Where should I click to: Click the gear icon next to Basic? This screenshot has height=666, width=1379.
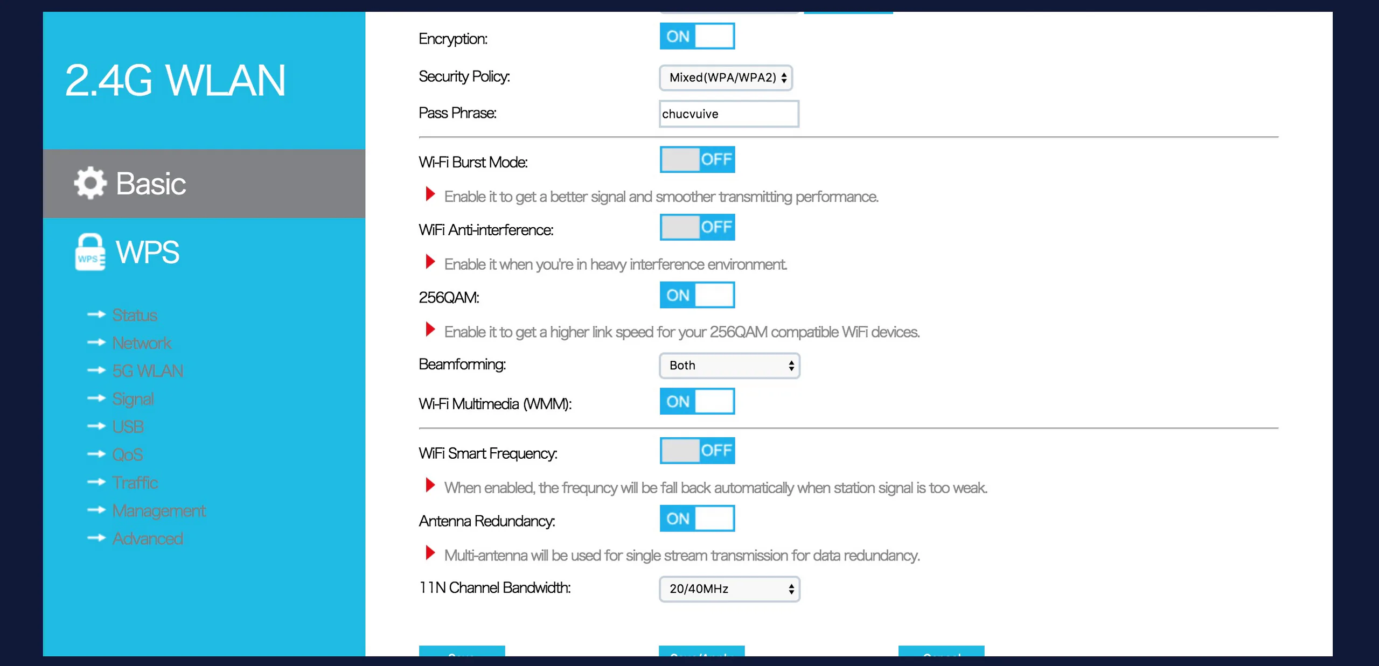coord(90,183)
